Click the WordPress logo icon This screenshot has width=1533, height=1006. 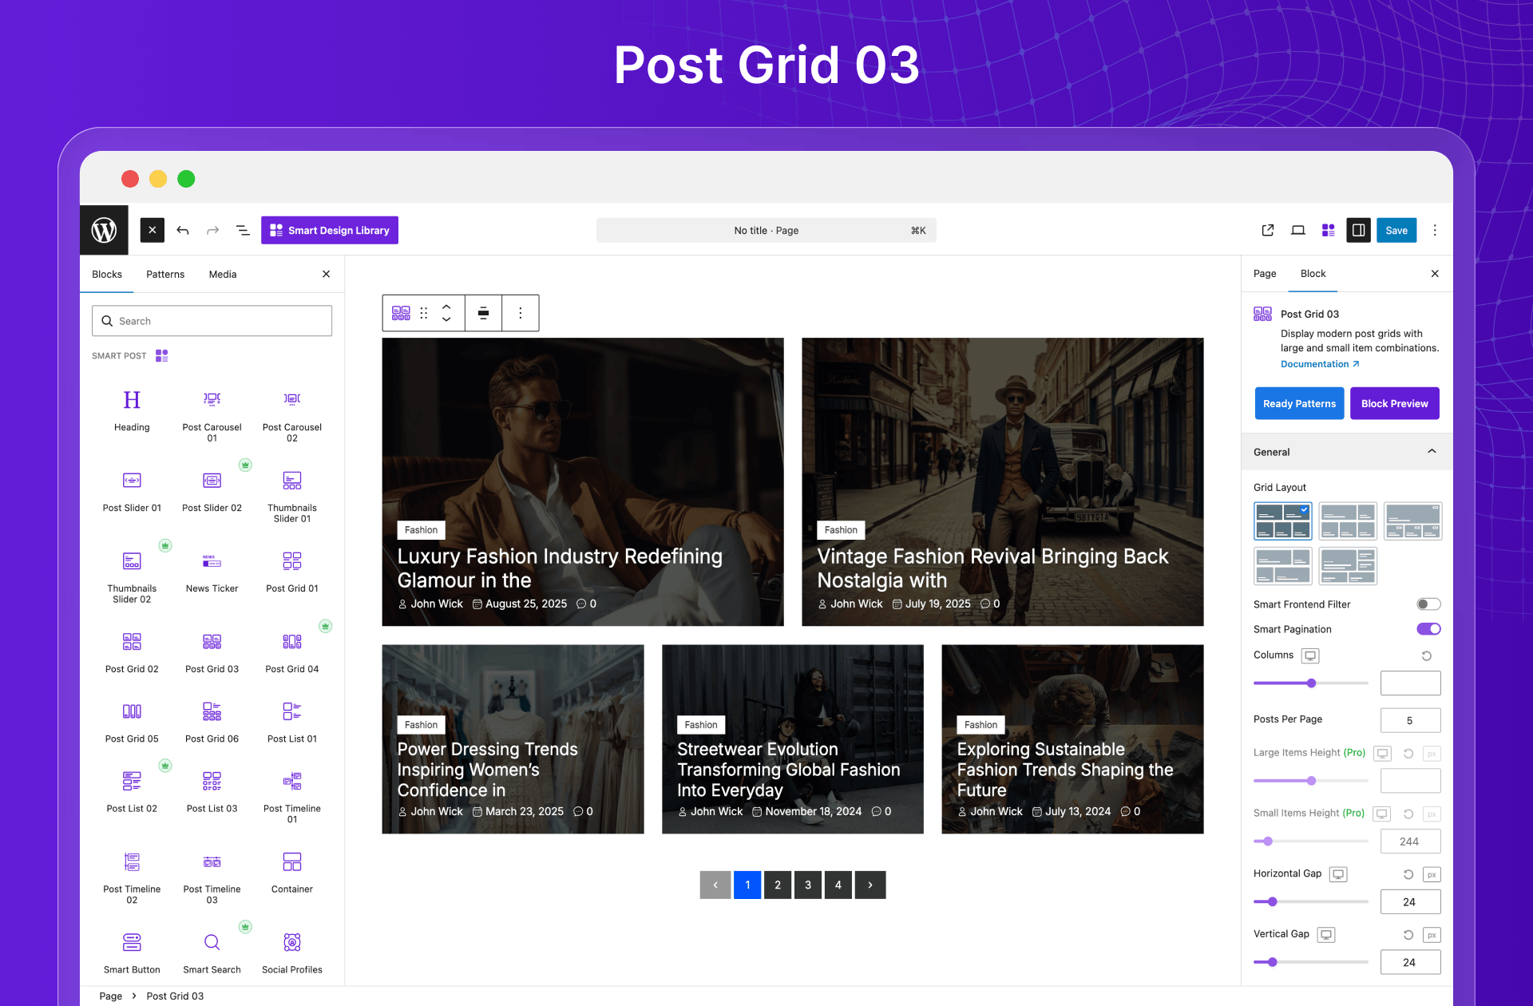(104, 230)
